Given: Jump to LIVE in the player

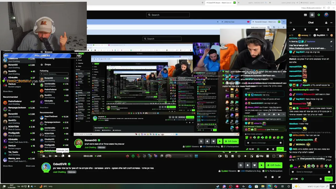Looking at the screenshot, I should (98, 156).
